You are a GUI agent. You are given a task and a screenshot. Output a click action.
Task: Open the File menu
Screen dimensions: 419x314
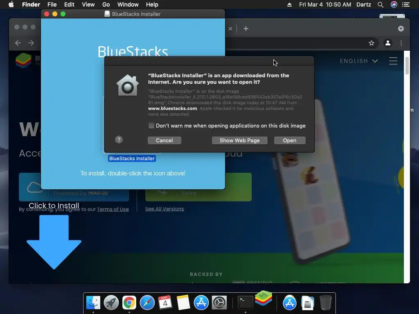(52, 4)
